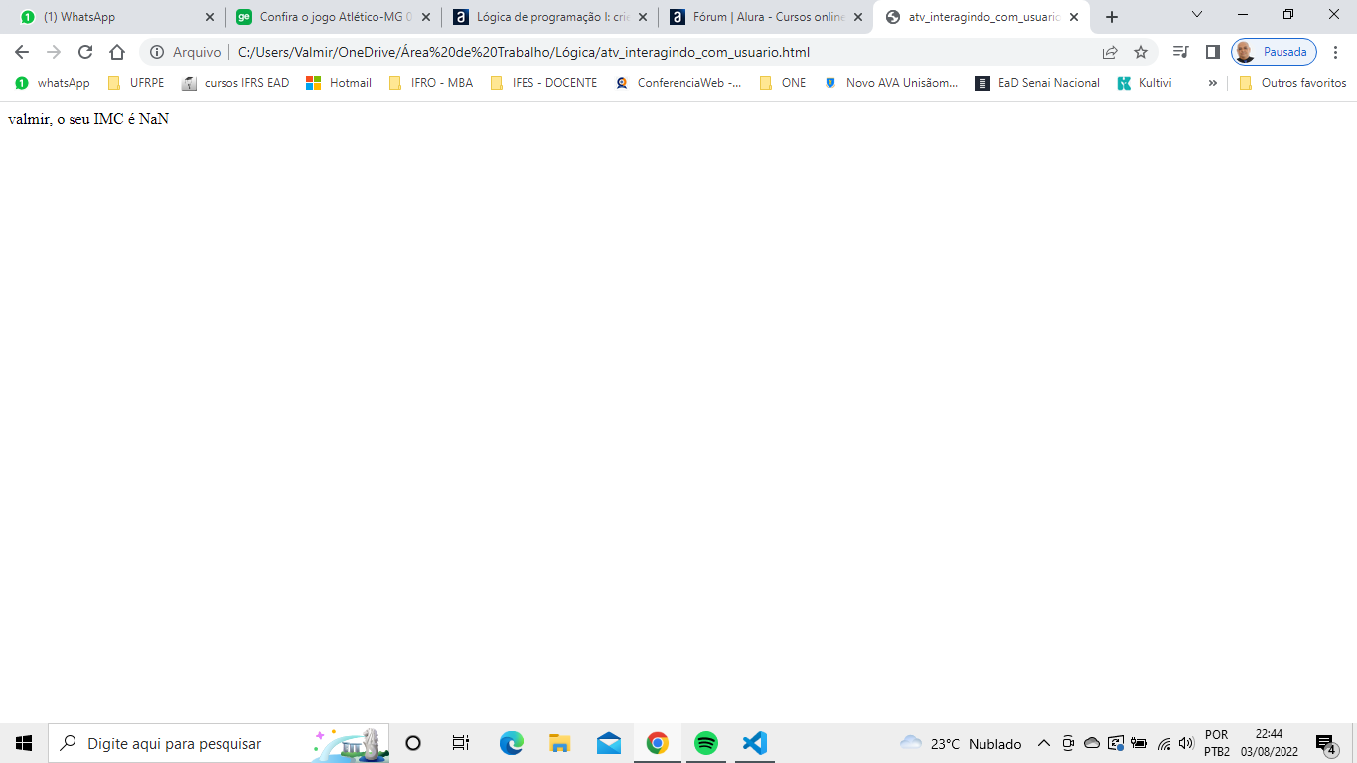Close the WhatsApp tab
Viewport: 1357px width, 763px height.
209,17
